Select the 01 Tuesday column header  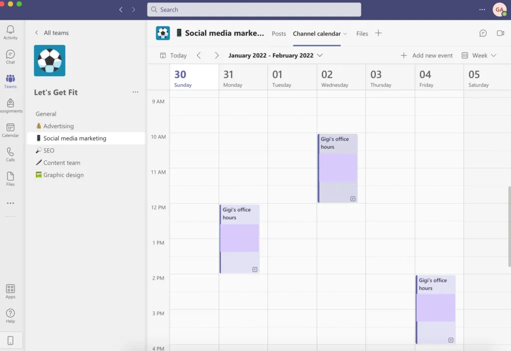(x=292, y=77)
